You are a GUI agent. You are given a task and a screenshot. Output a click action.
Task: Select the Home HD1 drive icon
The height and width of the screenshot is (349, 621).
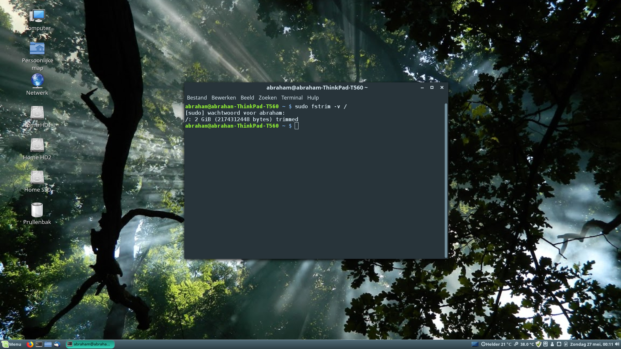coord(37,117)
